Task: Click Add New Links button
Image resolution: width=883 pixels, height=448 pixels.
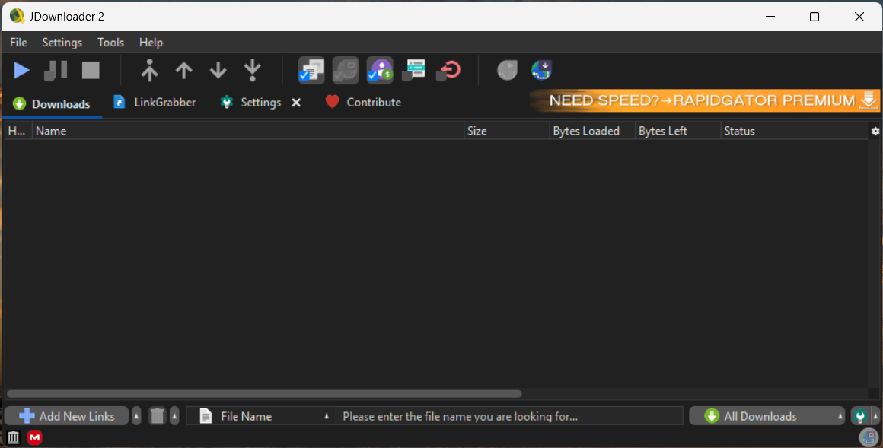Action: (66, 417)
